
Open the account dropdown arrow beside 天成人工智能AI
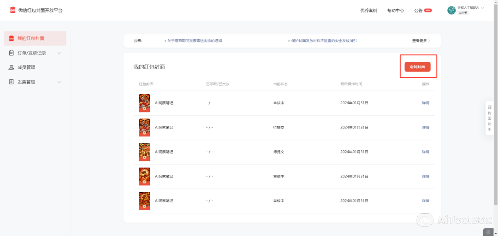click(x=482, y=8)
